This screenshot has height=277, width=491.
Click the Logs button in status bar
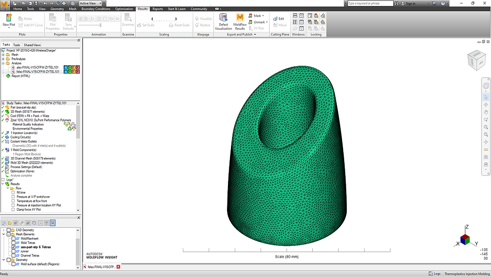click(434, 274)
